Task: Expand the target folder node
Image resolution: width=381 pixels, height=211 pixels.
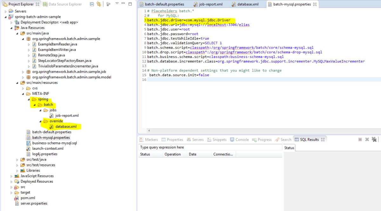Action: coord(11,193)
